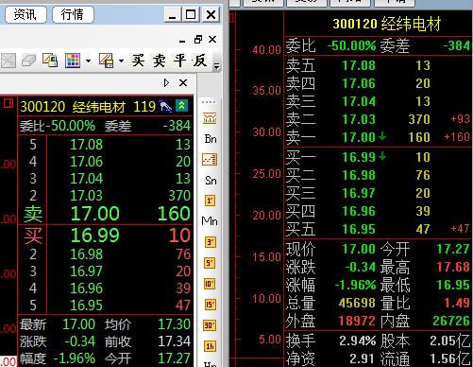The width and height of the screenshot is (473, 367).
Task: Restore the inner document window
Action: tap(198, 40)
